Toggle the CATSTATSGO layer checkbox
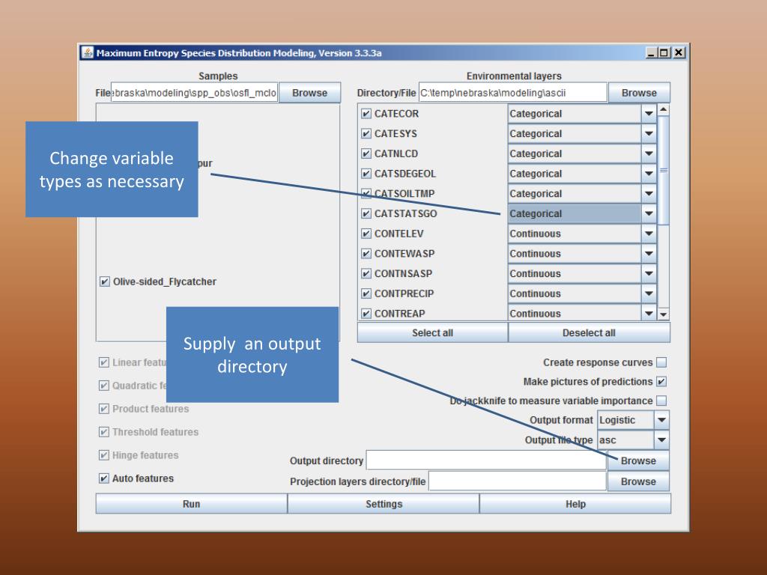 point(366,213)
